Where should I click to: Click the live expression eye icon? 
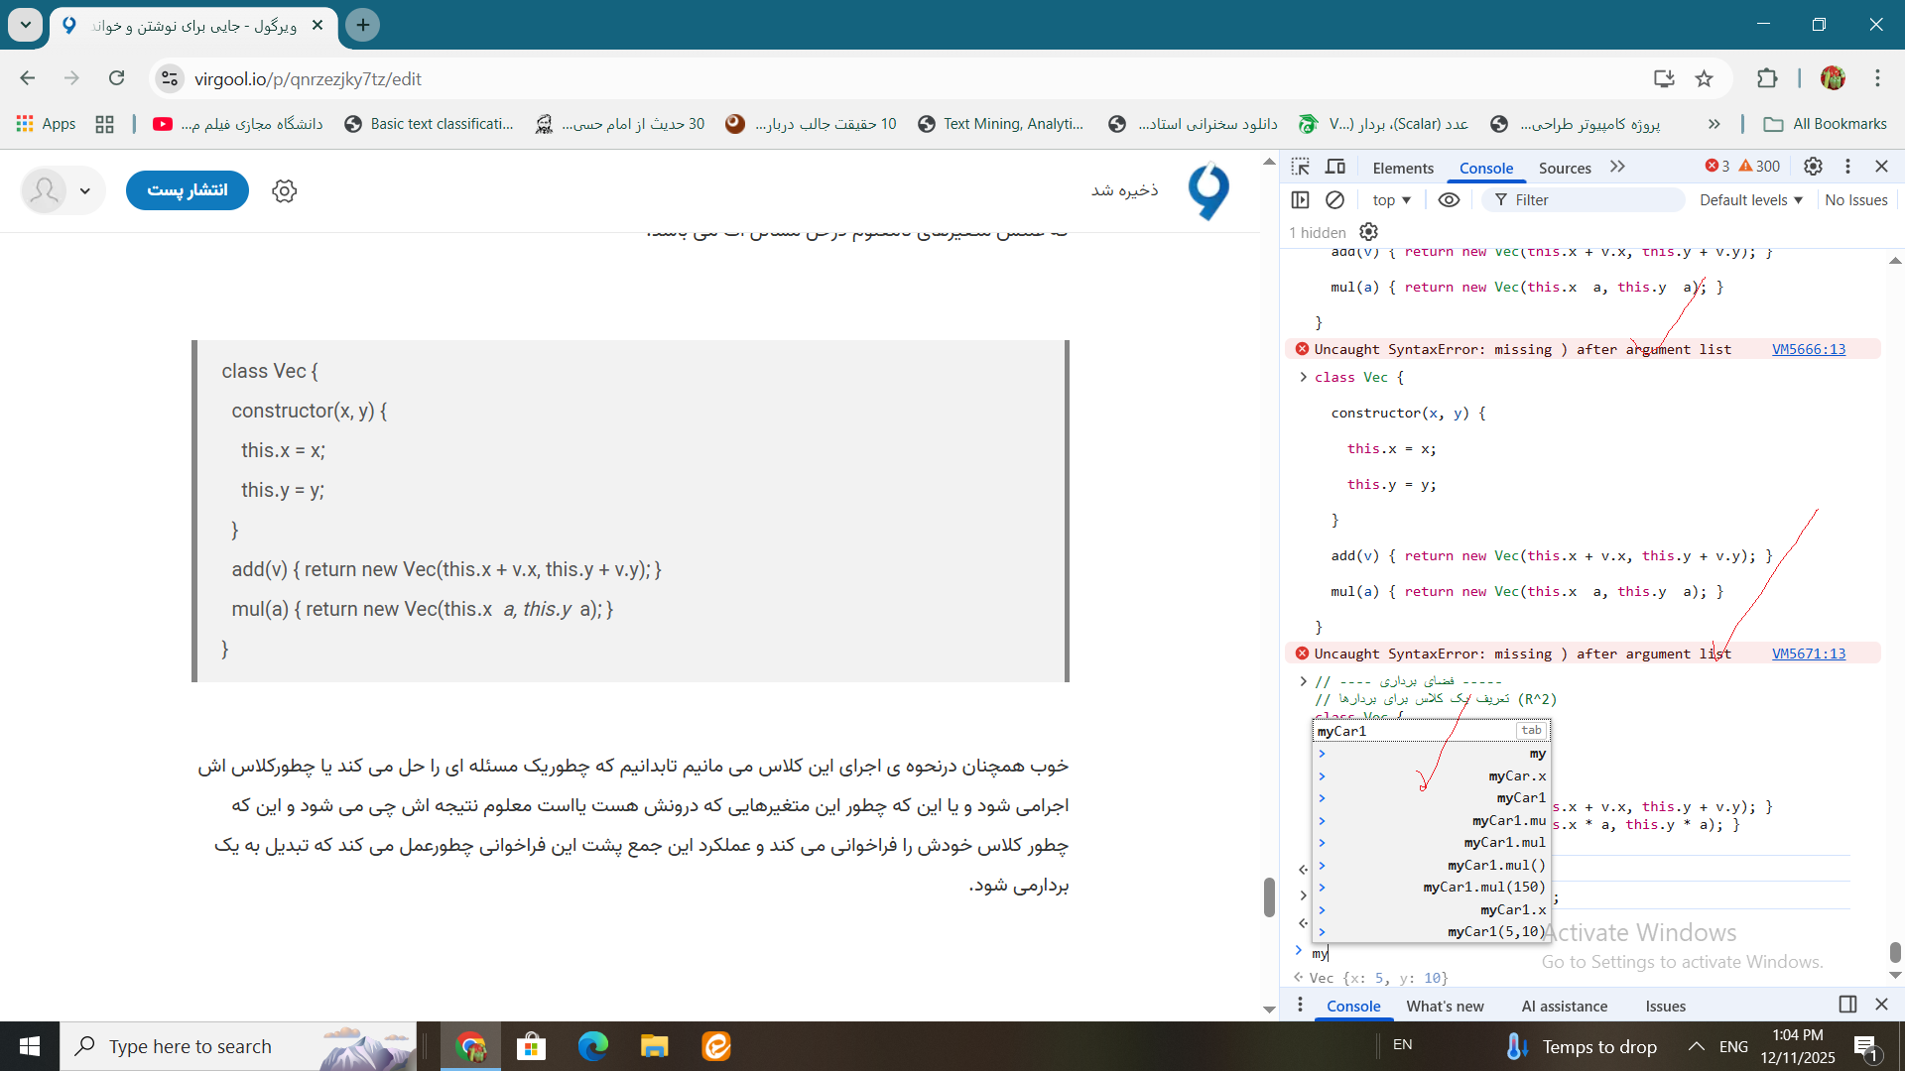point(1449,200)
